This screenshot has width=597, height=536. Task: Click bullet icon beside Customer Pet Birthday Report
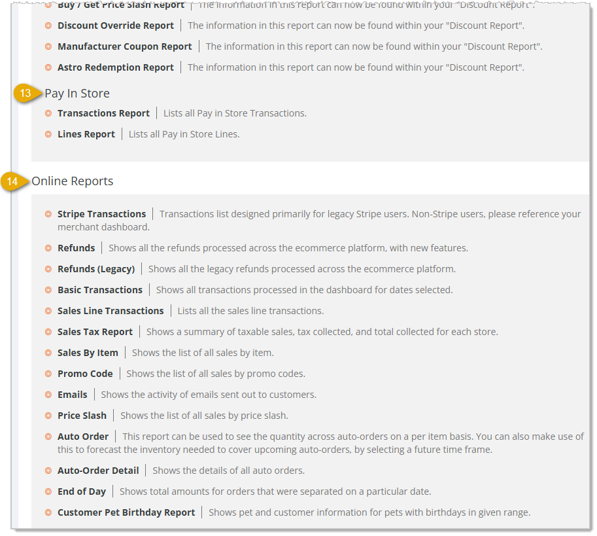(48, 512)
